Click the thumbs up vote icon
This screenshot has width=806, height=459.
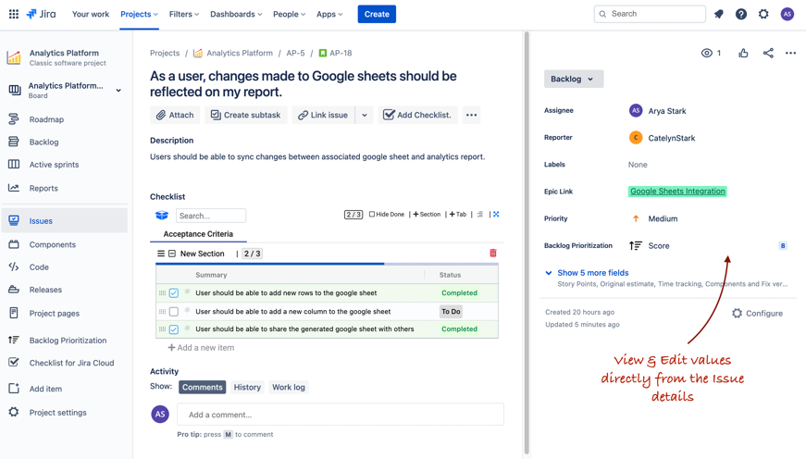click(743, 54)
